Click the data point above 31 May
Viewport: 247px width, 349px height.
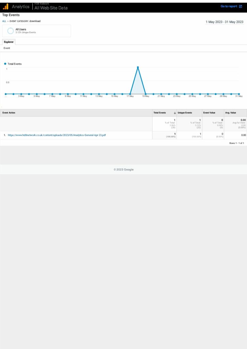click(x=239, y=94)
